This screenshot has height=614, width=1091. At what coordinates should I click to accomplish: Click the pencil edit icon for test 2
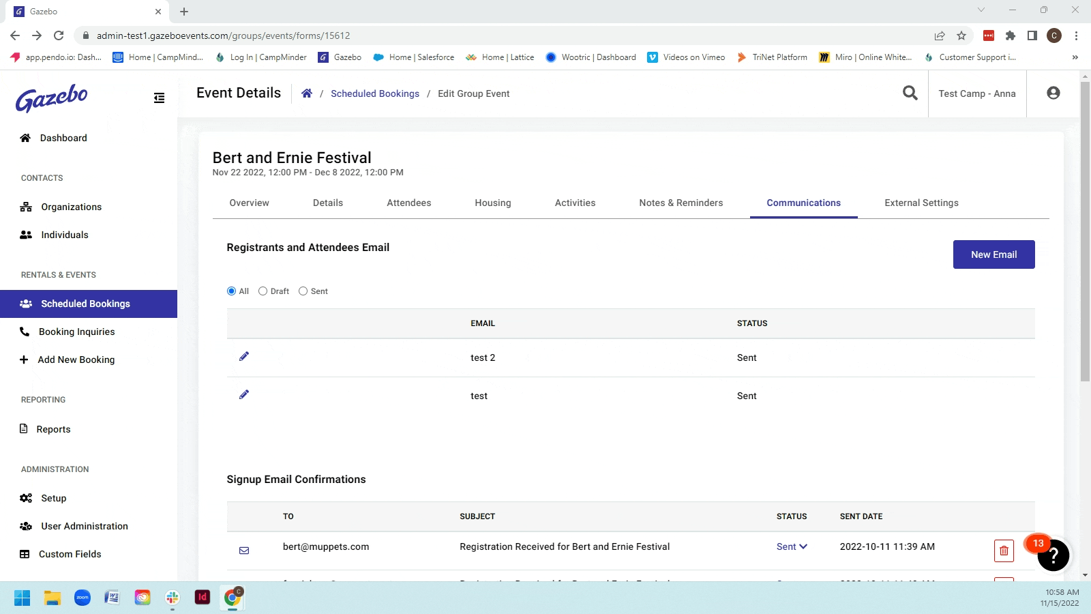coord(244,356)
